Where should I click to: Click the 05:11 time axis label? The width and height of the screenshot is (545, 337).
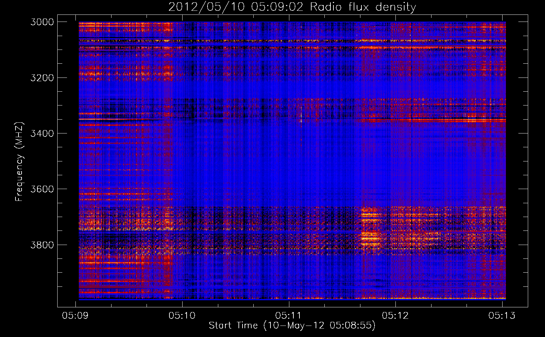point(289,315)
